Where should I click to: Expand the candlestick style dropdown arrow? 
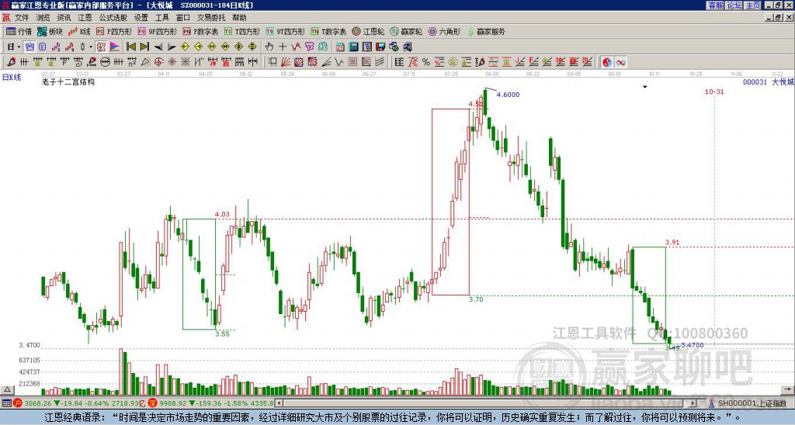[91, 47]
